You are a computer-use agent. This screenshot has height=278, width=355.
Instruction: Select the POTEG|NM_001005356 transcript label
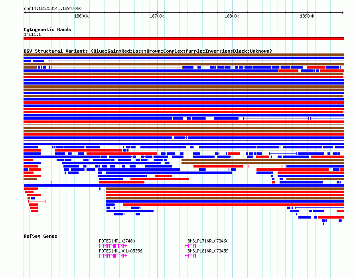(x=120, y=251)
